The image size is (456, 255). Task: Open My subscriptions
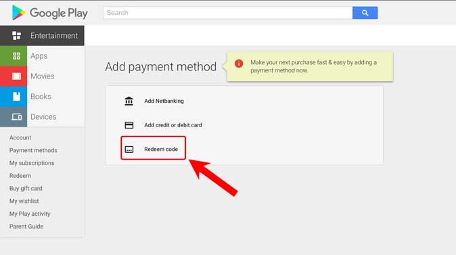32,163
